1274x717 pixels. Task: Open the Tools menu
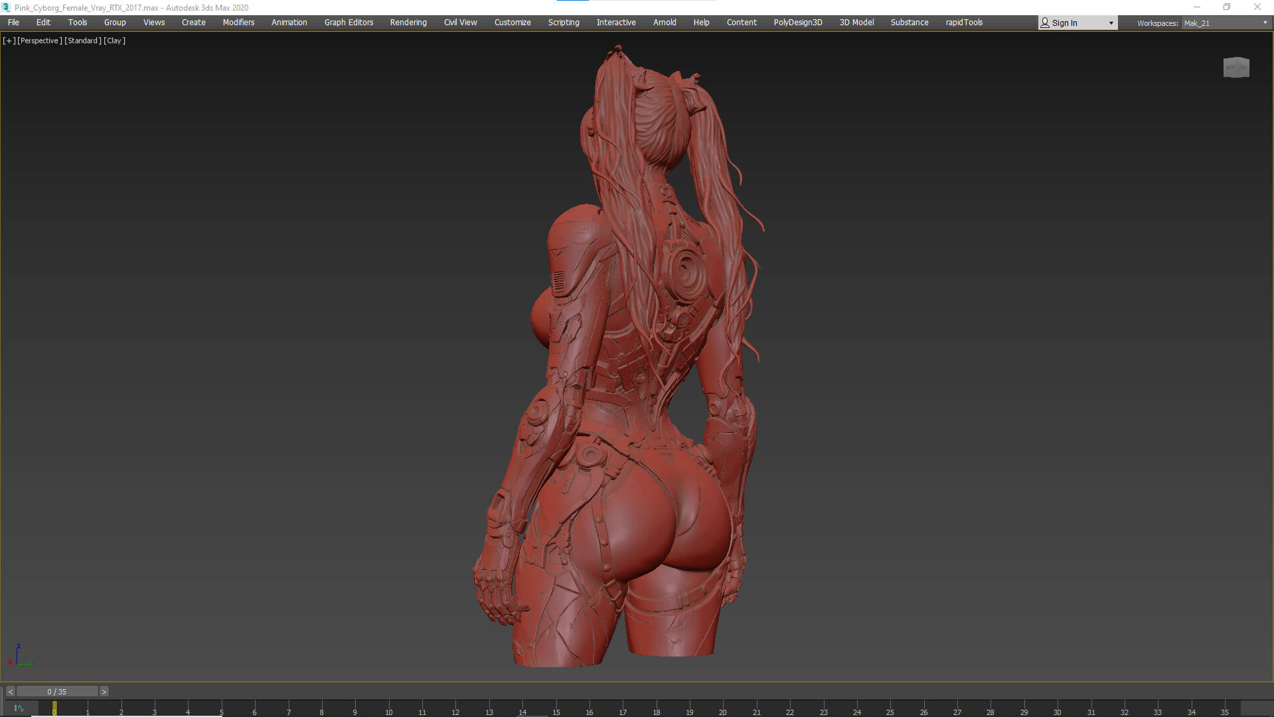click(78, 23)
